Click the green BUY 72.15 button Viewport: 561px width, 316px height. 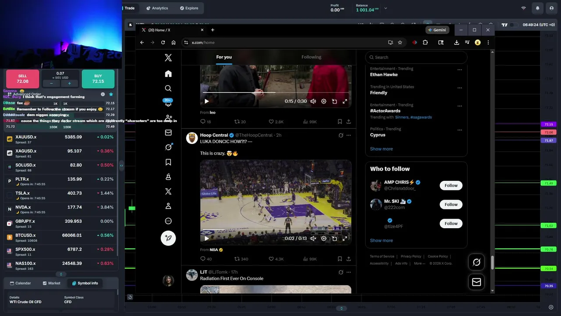point(98,79)
